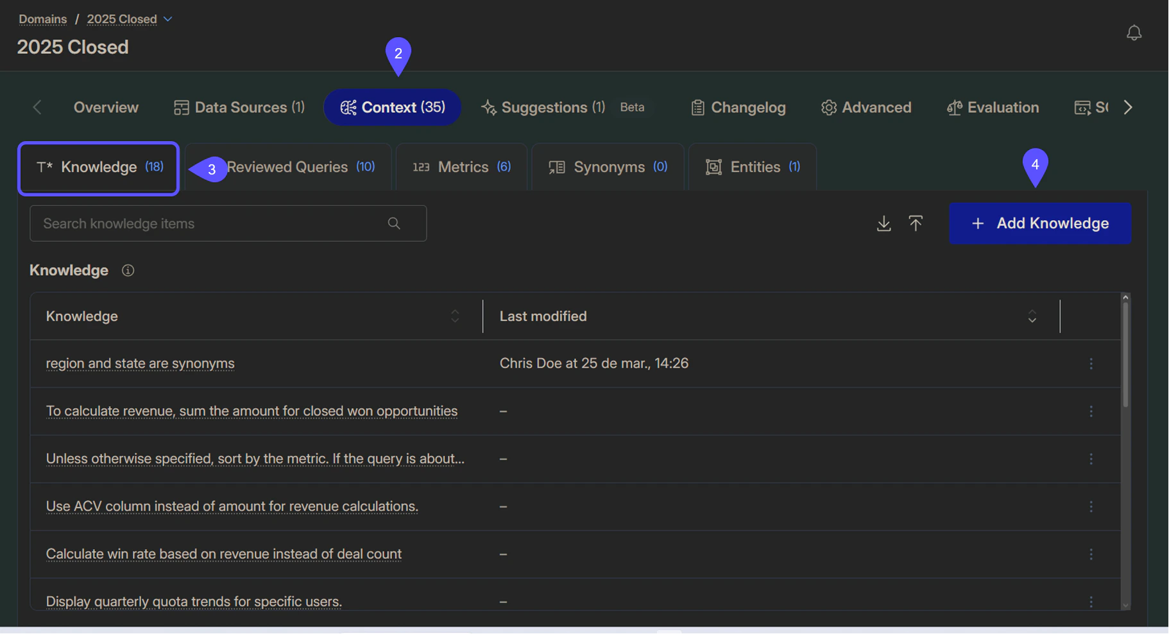Select the Knowledge (18) sub-tab
The width and height of the screenshot is (1169, 634).
[98, 167]
